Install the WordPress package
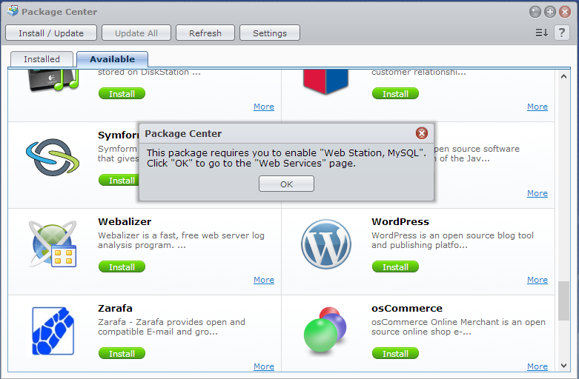The height and width of the screenshot is (379, 579). point(395,266)
